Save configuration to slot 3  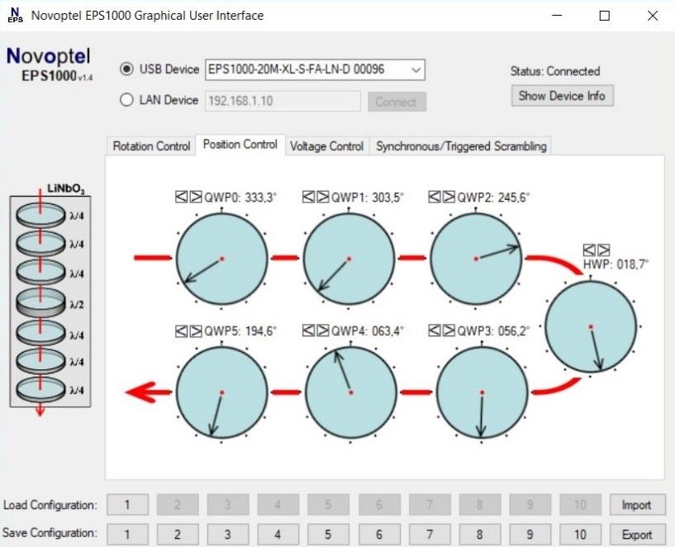(228, 534)
